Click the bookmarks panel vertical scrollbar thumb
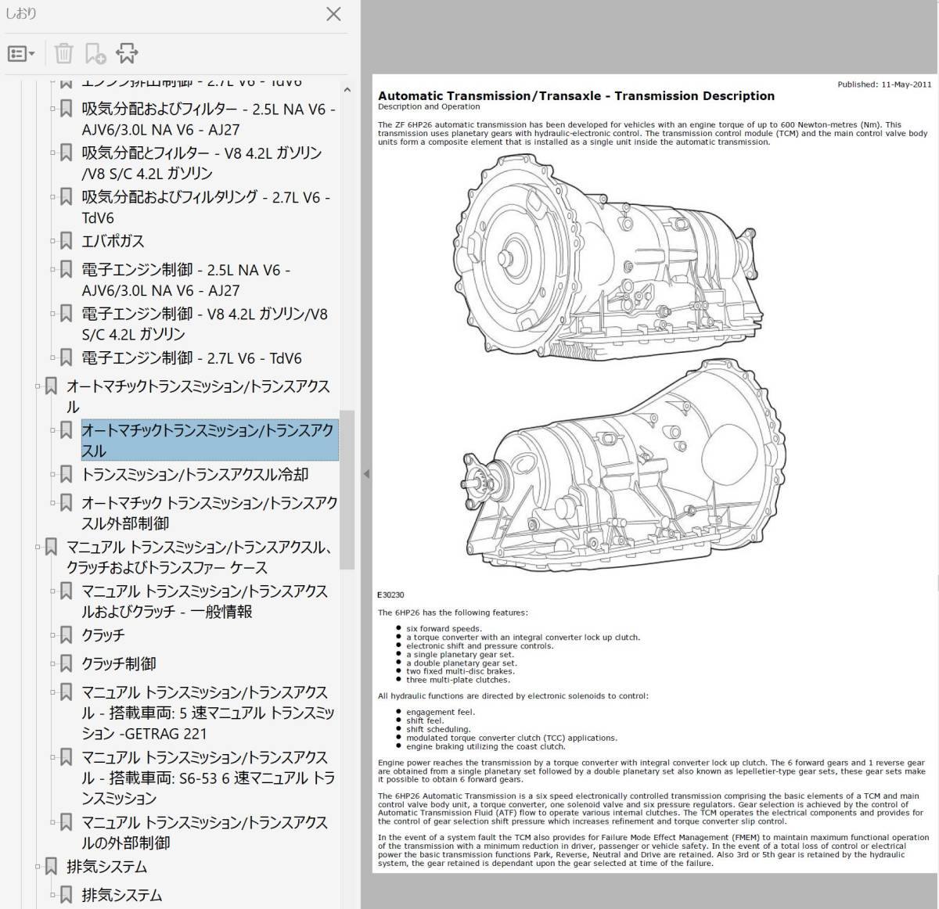Image resolution: width=939 pixels, height=909 pixels. point(347,489)
